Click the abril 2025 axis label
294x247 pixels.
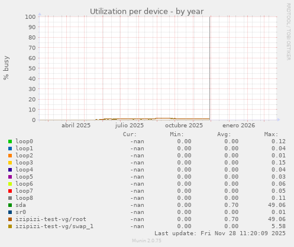tap(76, 126)
